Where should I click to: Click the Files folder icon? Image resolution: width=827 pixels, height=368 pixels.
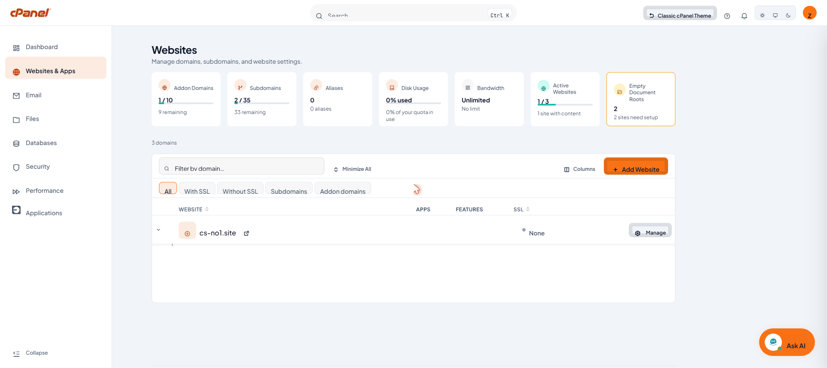(x=16, y=120)
